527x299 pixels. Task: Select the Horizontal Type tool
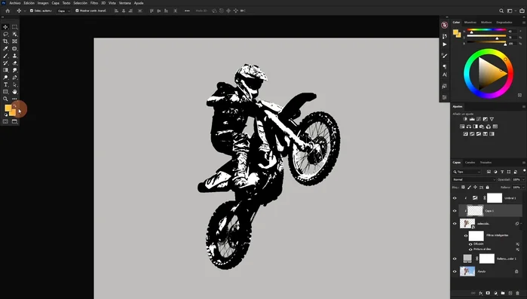[x=5, y=84]
